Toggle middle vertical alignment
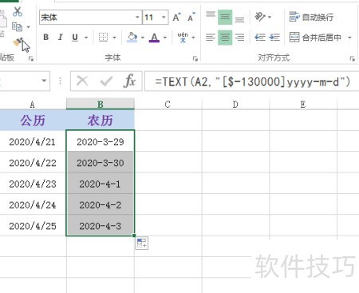Viewport: 359px width, 293px height. pos(225,18)
